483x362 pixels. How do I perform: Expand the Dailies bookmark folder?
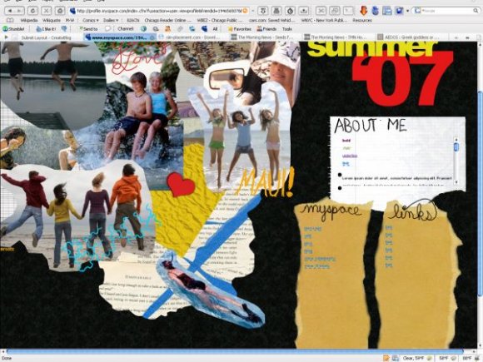(x=111, y=20)
